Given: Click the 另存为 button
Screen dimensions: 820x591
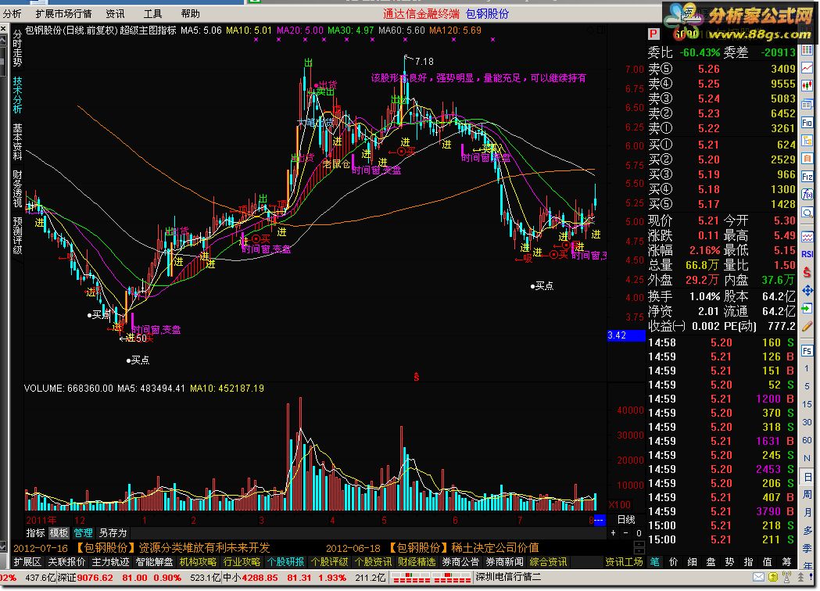Looking at the screenshot, I should pos(113,533).
